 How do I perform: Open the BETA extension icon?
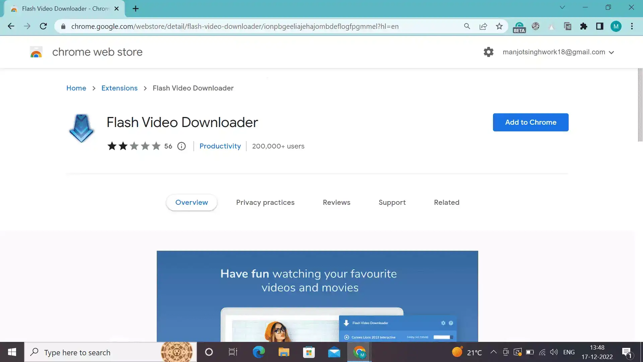pyautogui.click(x=519, y=27)
